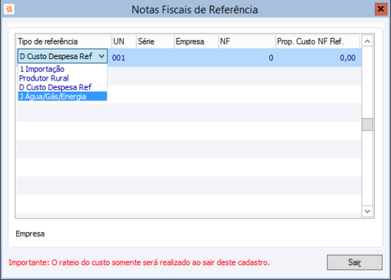Pick 'J Água/Gás/Energia' option
Screen dimensions: 391x280
pyautogui.click(x=63, y=97)
